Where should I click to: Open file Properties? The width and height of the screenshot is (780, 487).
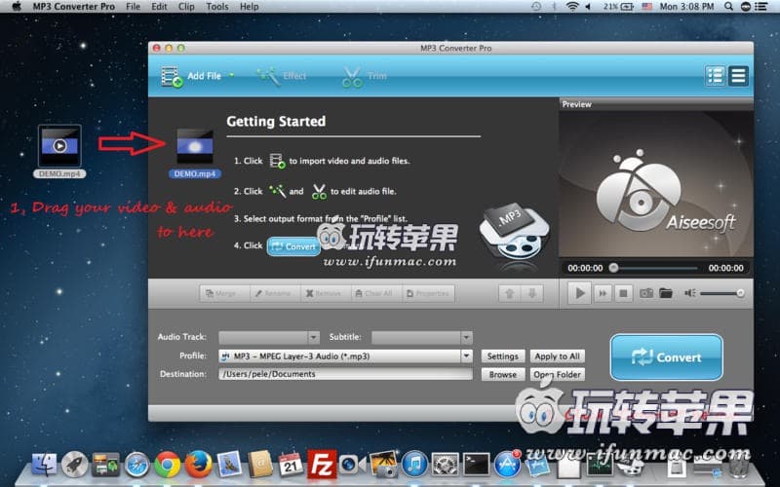(428, 293)
